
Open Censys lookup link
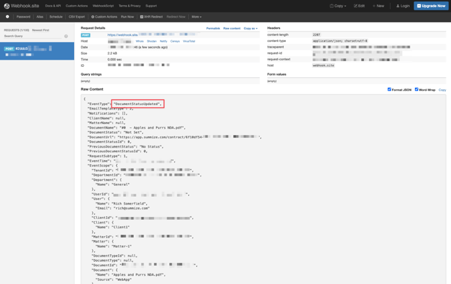175,41
